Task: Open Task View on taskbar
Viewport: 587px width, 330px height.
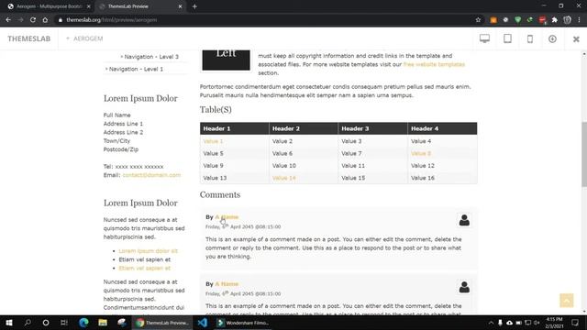Action: pyautogui.click(x=64, y=323)
